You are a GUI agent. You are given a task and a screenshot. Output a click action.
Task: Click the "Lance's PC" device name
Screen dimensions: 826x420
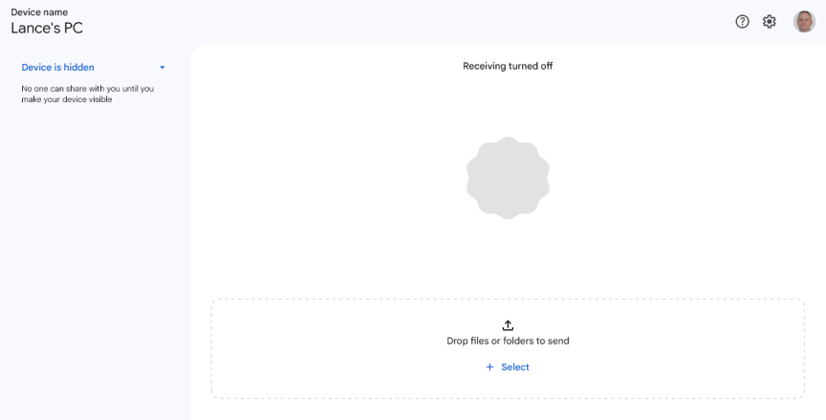click(47, 29)
